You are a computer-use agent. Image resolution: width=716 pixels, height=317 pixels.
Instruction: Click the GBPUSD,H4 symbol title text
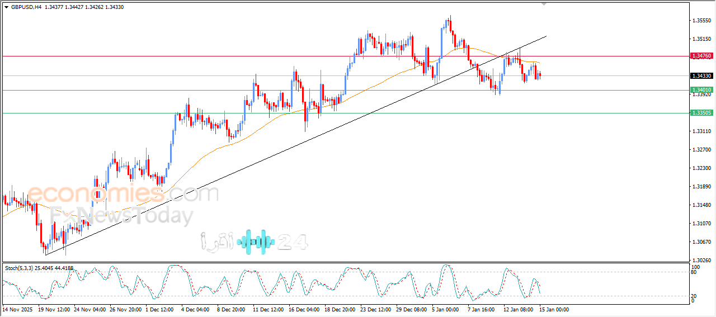pyautogui.click(x=26, y=7)
